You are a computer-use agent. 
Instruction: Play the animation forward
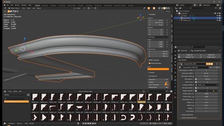point(90,124)
